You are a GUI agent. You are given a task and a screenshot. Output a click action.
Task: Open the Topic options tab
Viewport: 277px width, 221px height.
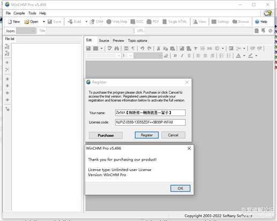tap(138, 41)
